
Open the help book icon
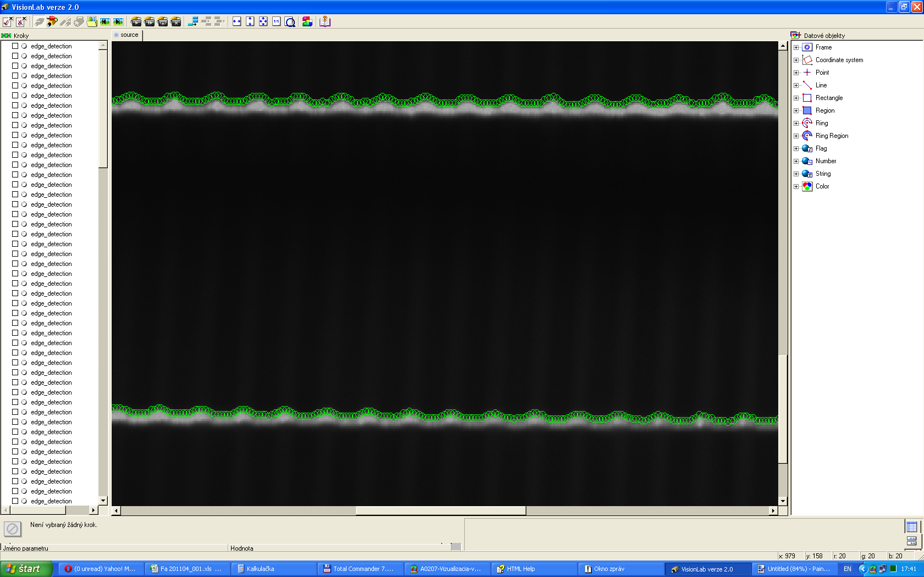pos(325,21)
